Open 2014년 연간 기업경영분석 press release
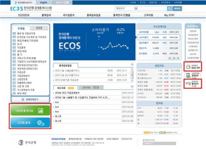The width and height of the screenshot is (206, 149). 67,93
